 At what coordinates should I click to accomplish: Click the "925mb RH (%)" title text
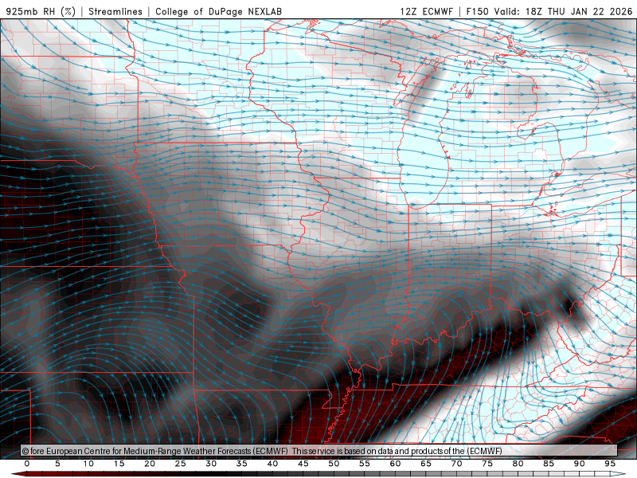tap(41, 11)
